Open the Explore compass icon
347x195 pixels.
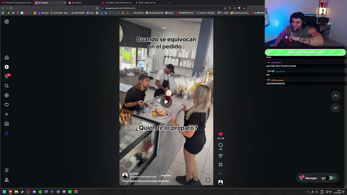[7, 95]
